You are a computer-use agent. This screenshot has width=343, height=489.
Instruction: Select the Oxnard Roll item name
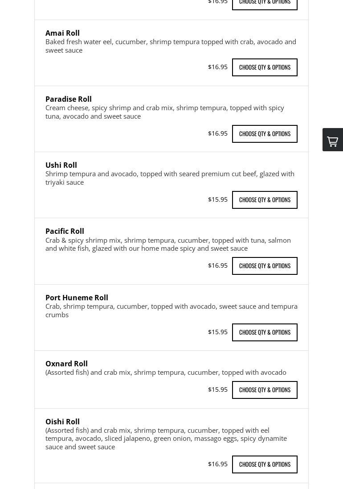click(66, 364)
